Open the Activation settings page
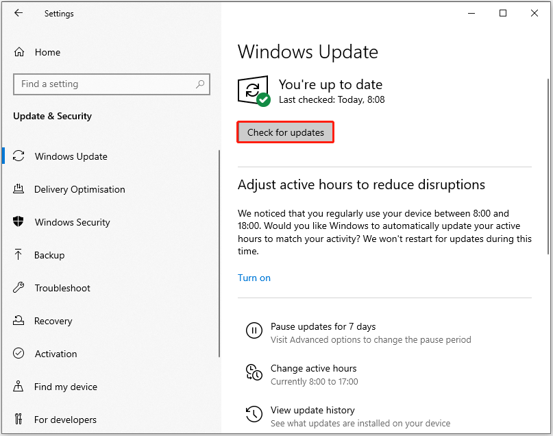Image resolution: width=553 pixels, height=436 pixels. [x=56, y=354]
